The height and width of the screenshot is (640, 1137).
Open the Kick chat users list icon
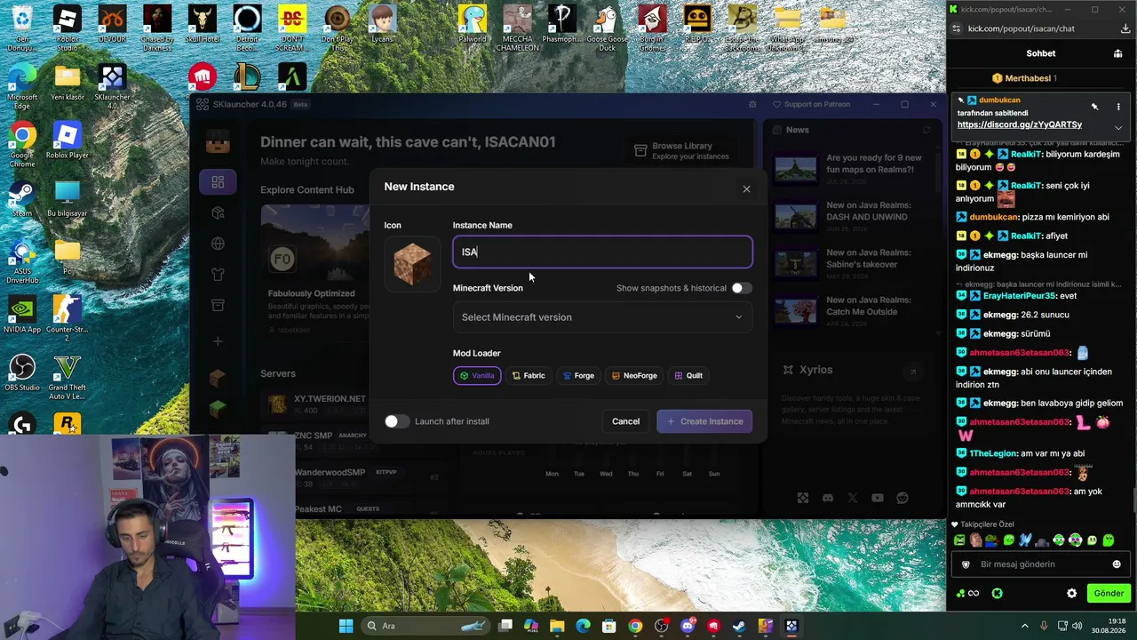[1117, 53]
